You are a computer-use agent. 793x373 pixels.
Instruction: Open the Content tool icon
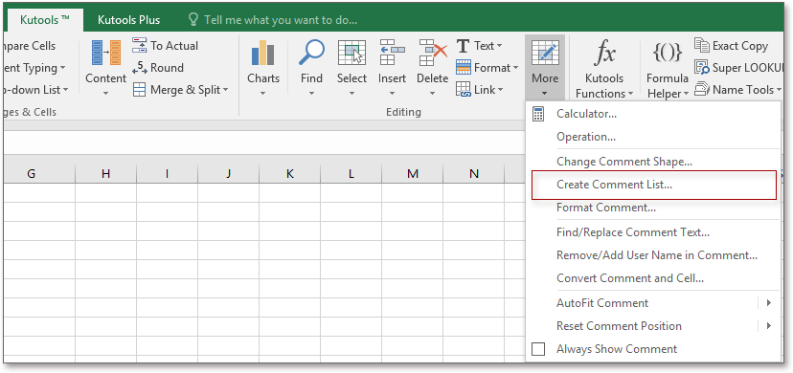[x=105, y=53]
